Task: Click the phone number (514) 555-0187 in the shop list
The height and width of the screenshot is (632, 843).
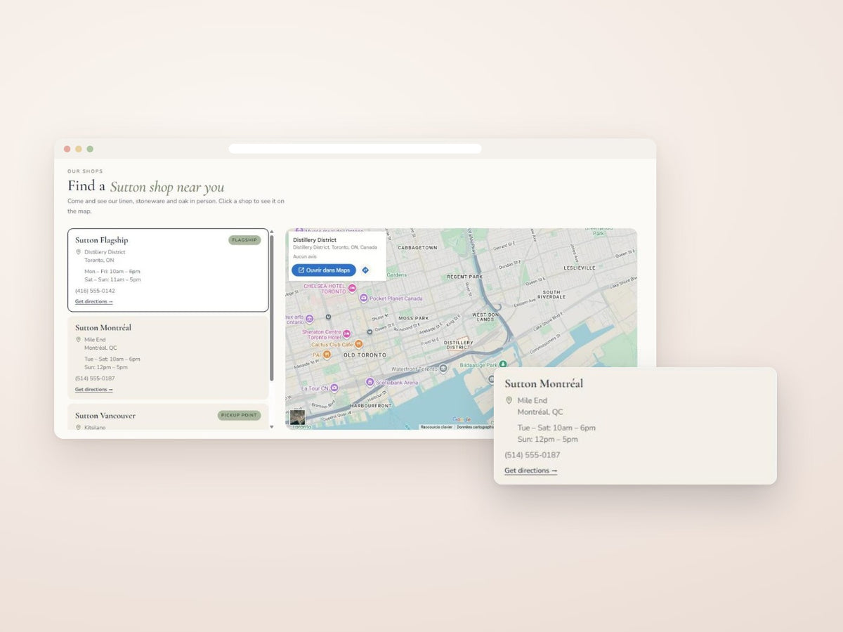Action: click(x=95, y=378)
